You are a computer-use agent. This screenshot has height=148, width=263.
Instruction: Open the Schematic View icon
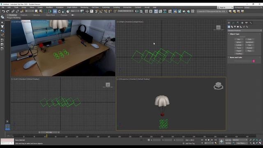coord(165,12)
